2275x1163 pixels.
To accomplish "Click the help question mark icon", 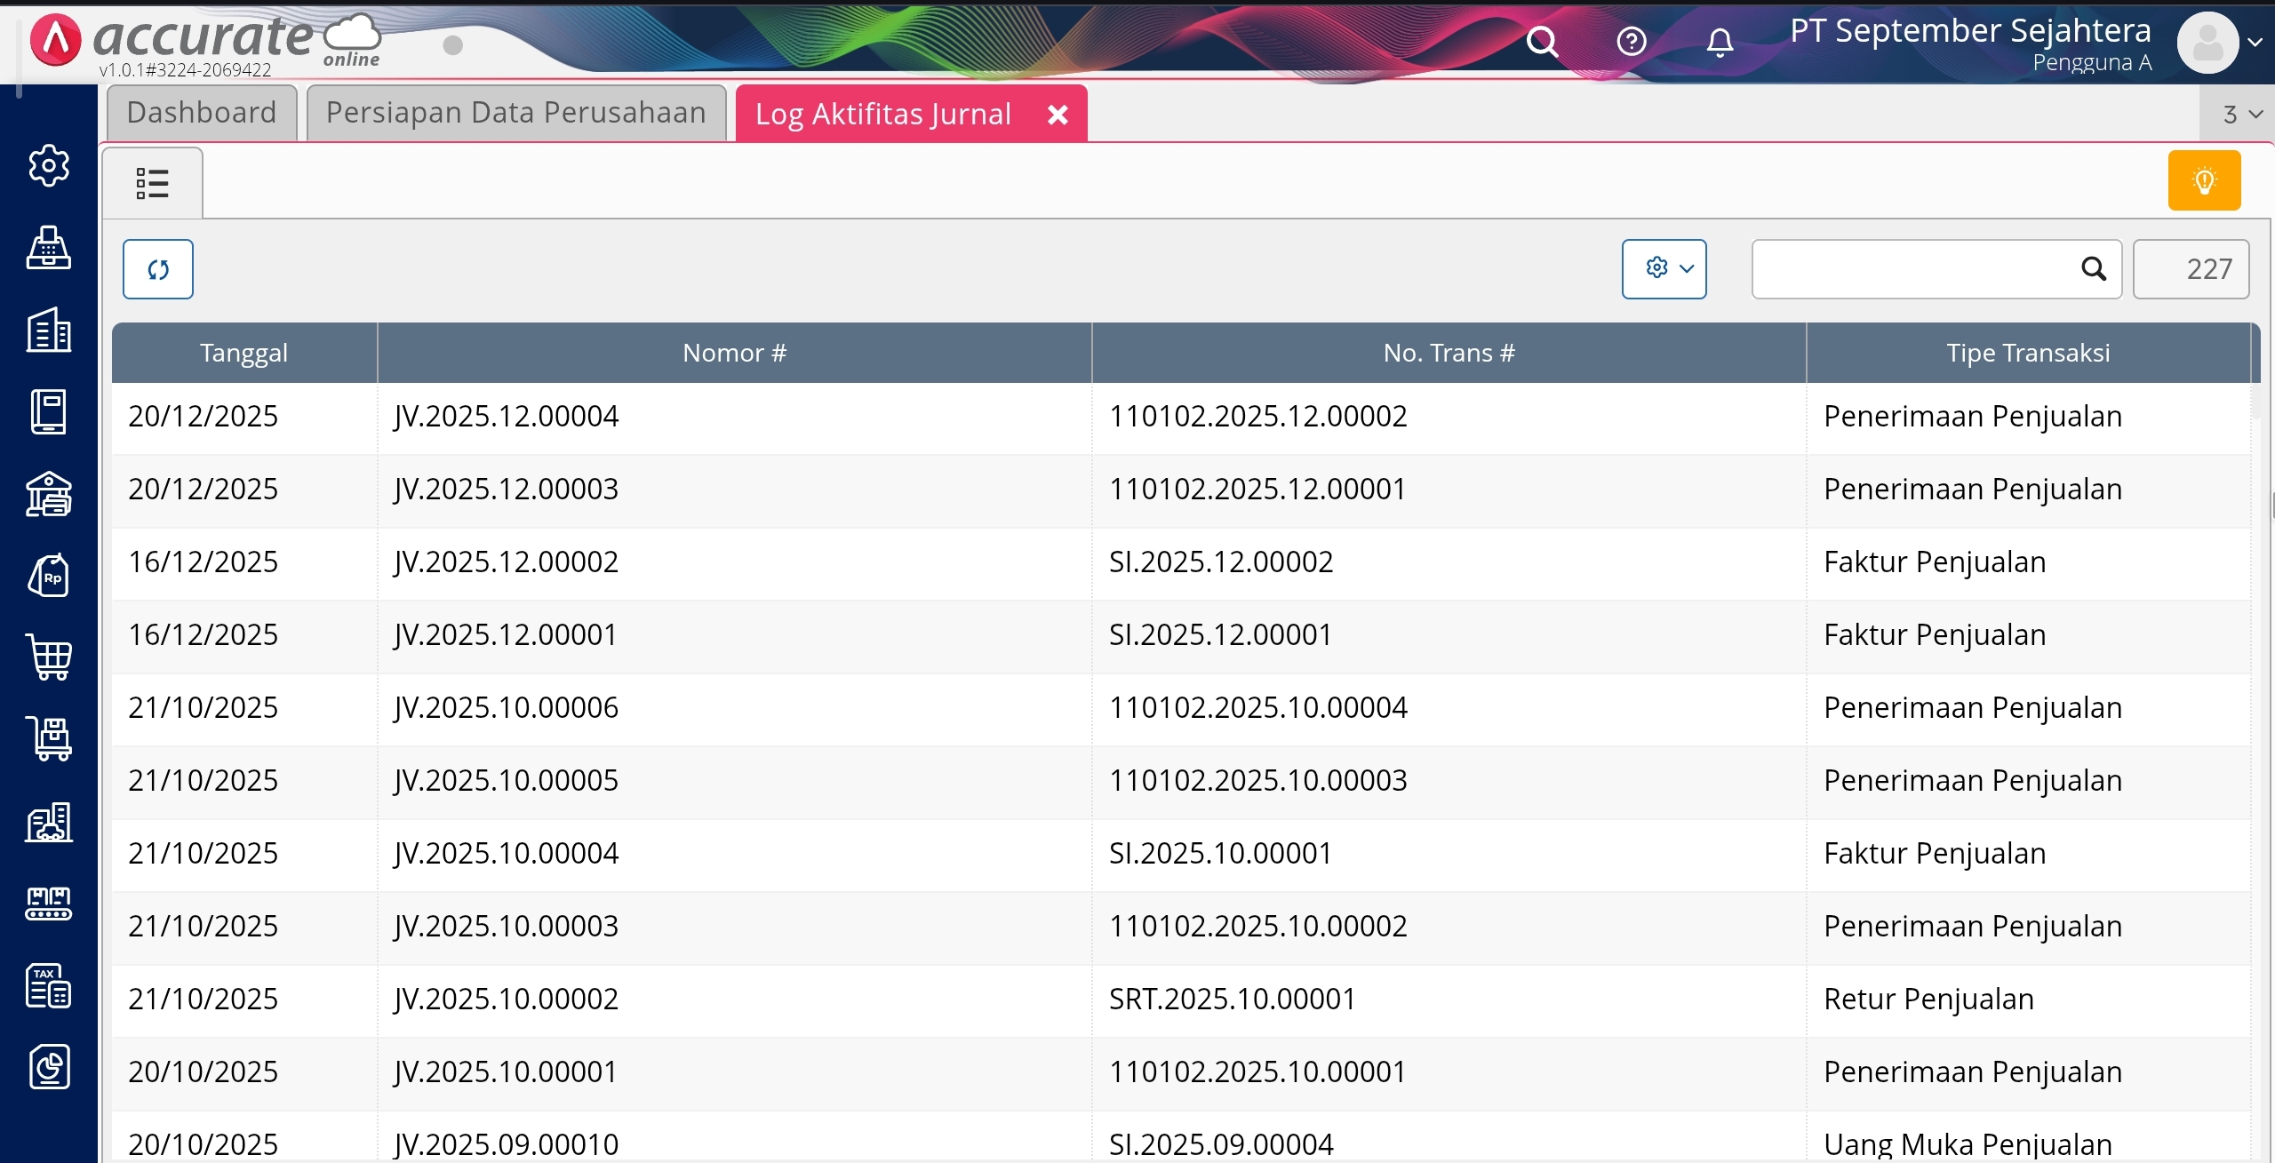I will click(1631, 42).
